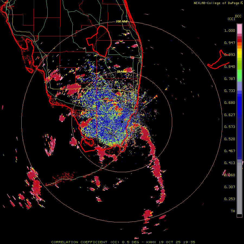Screen dimensions: 244x244
Task: Click the black KAMX radar site dot
Action: 122,122
